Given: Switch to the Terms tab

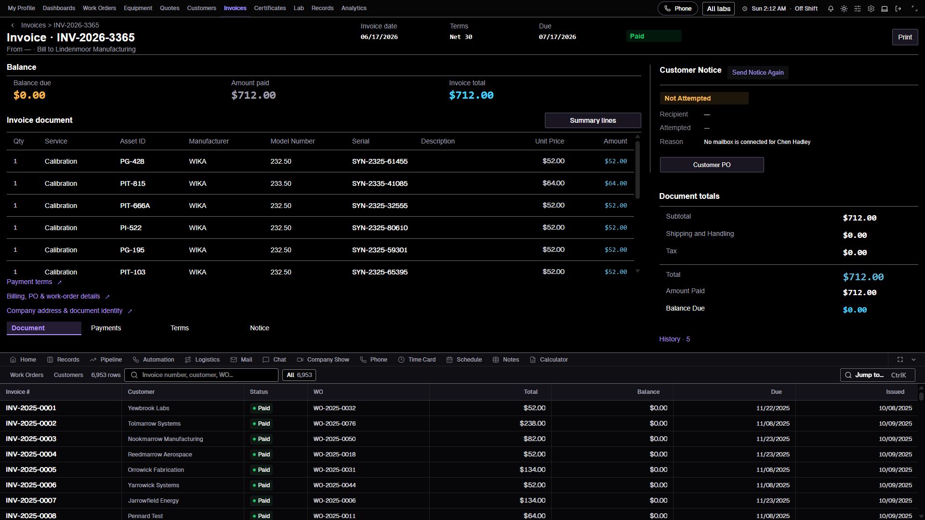Looking at the screenshot, I should [180, 328].
